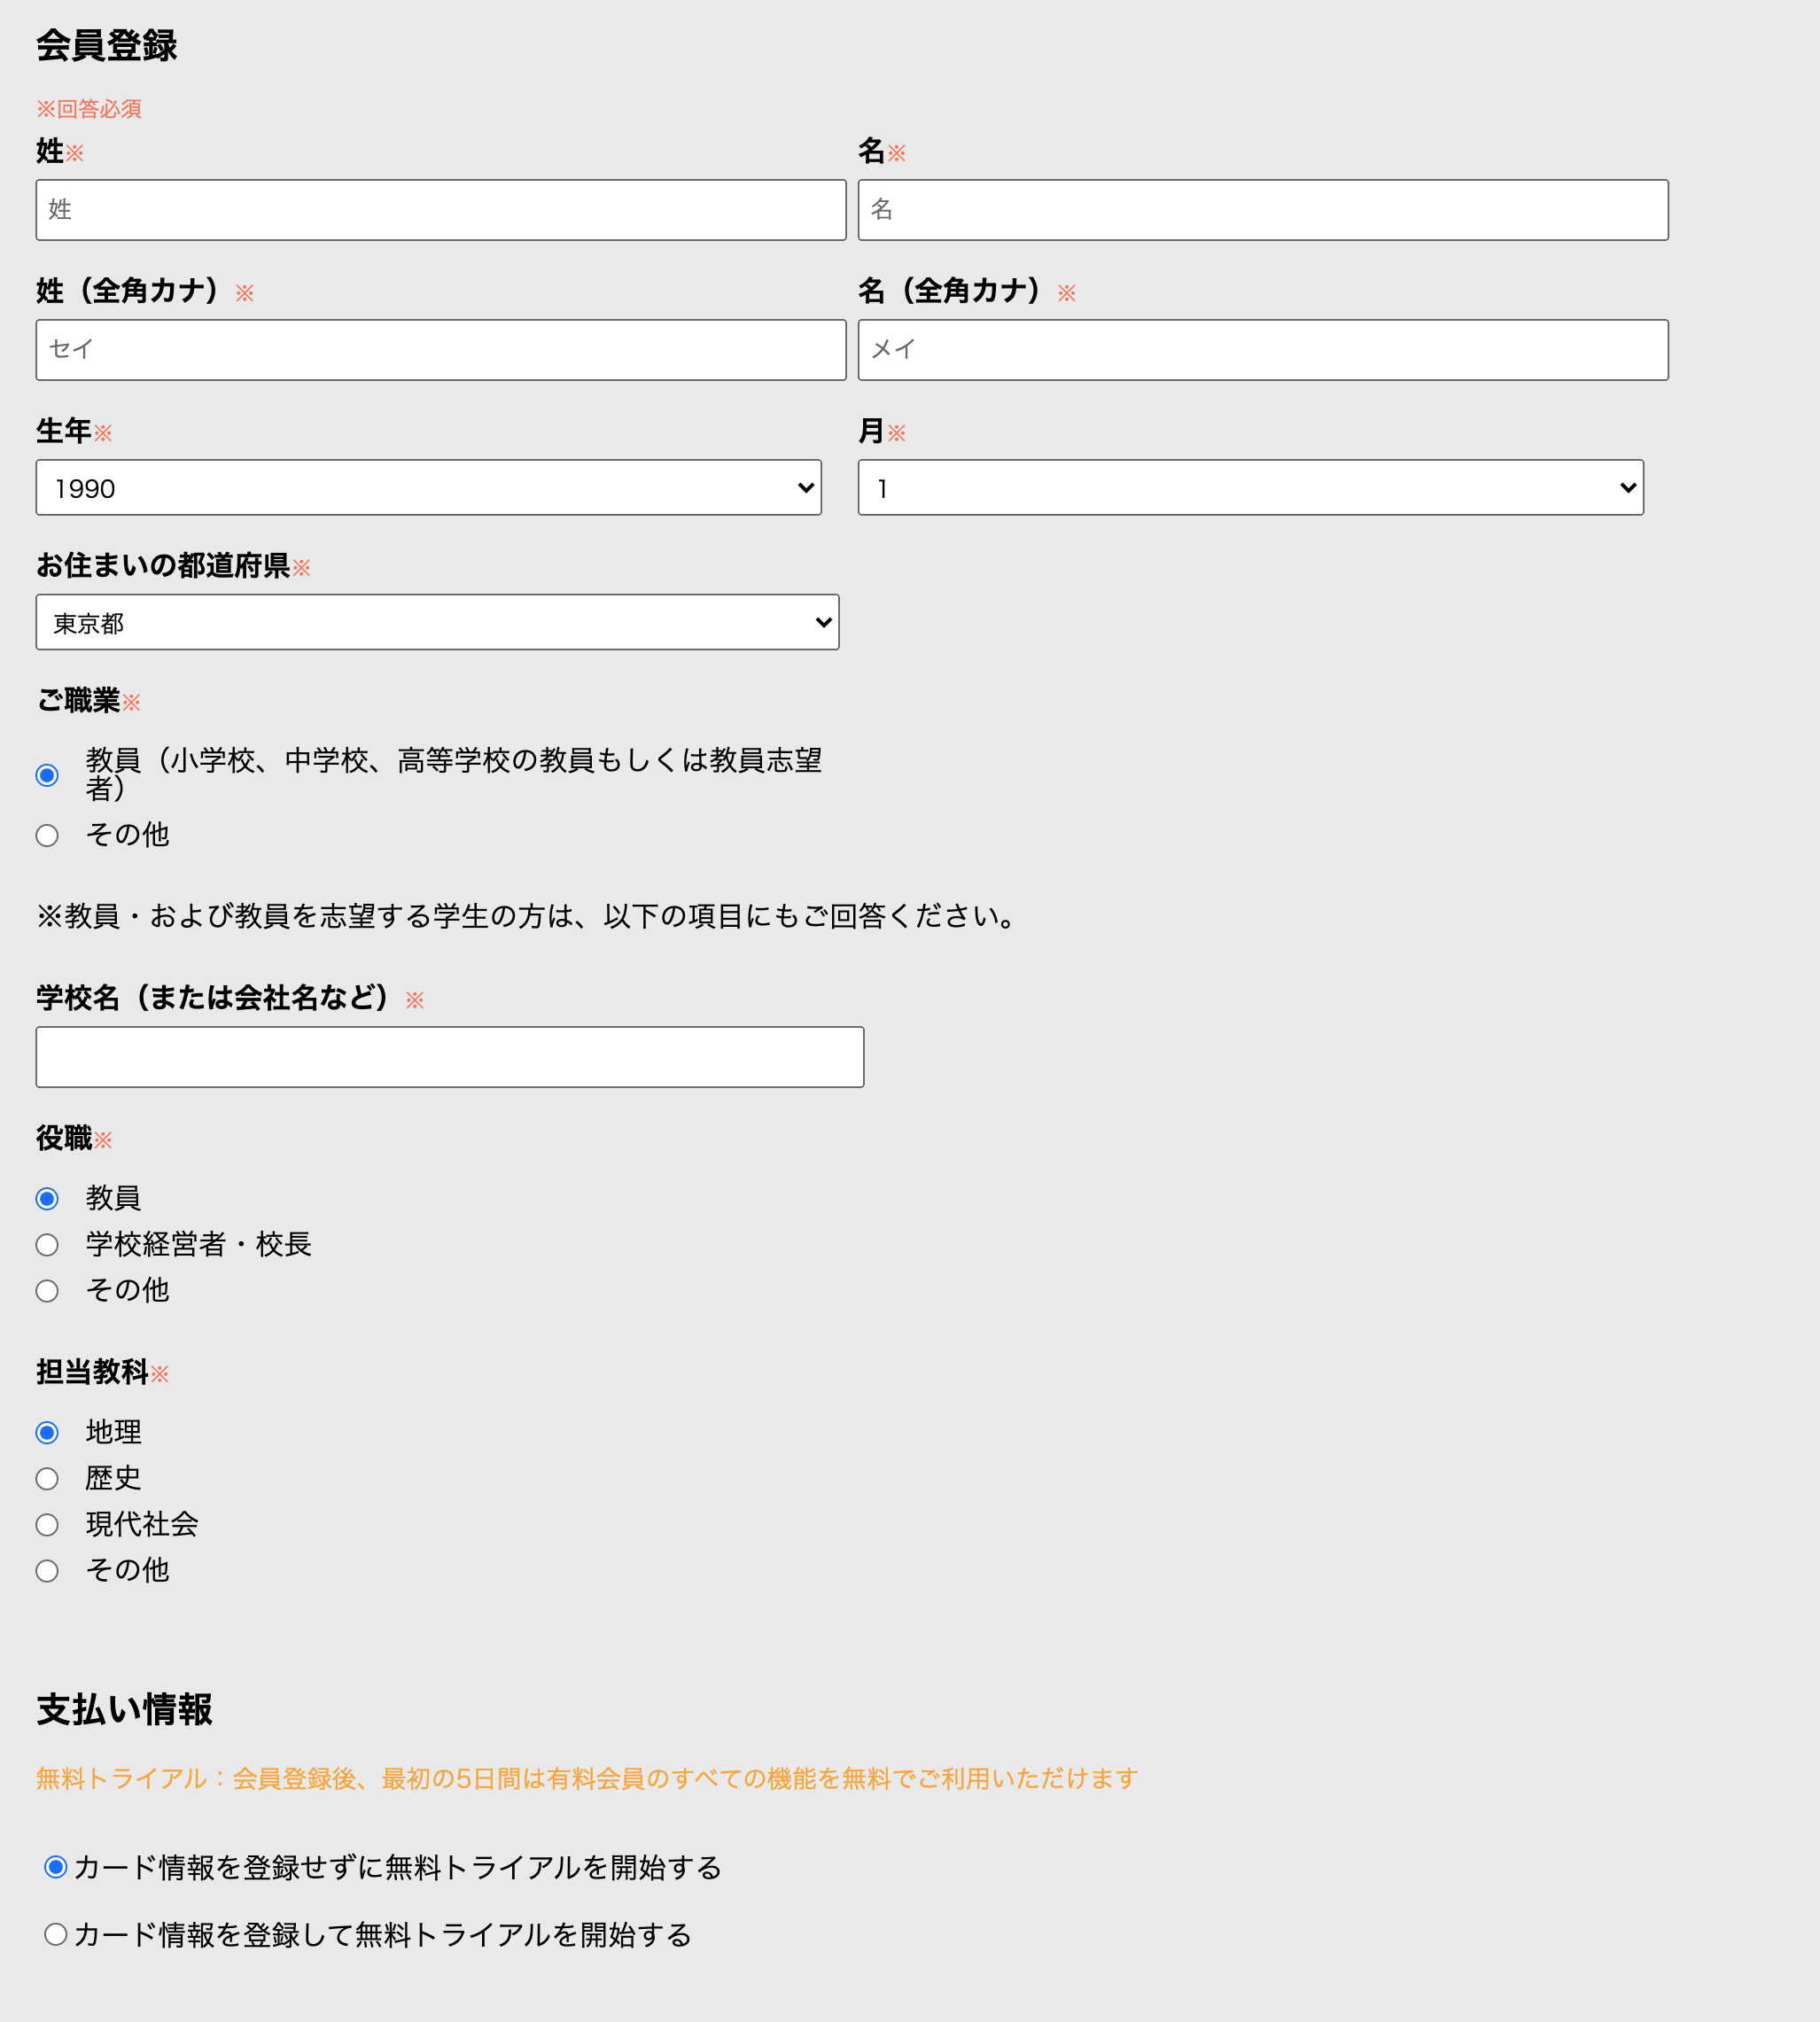
Task: Click the 会員登録 heading
Action: tap(107, 46)
